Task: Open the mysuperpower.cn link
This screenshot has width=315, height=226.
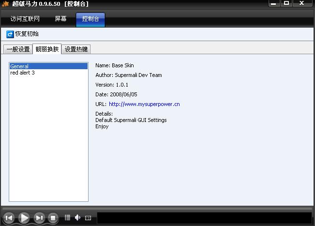Action: pos(144,104)
